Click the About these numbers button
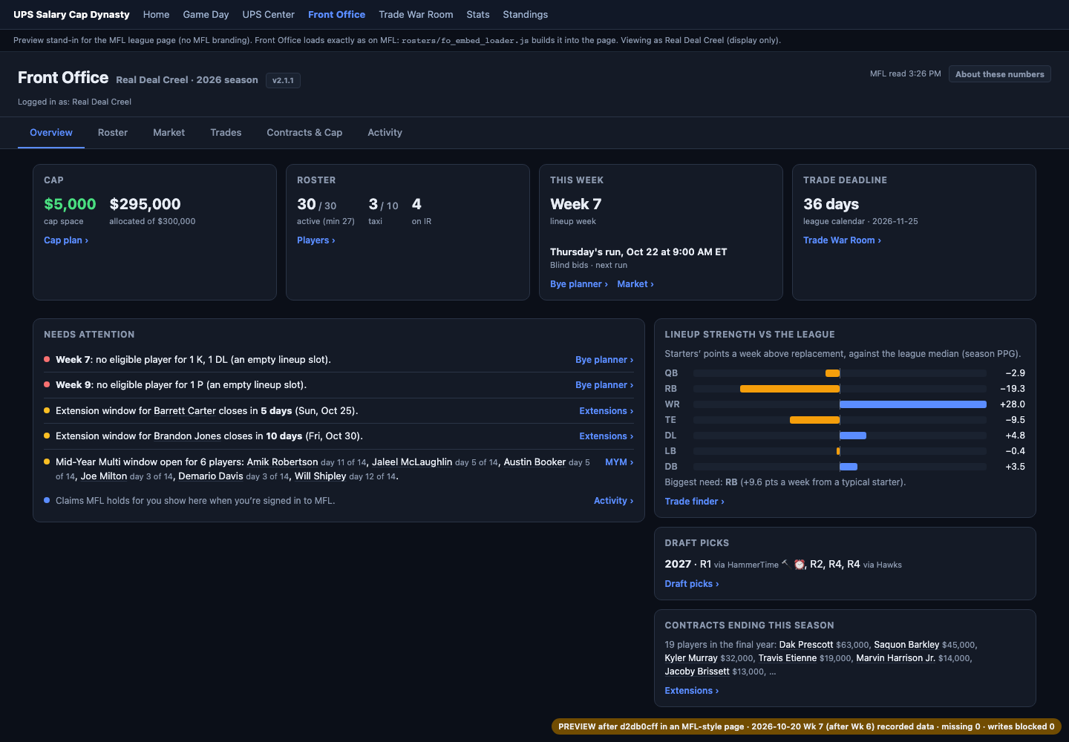The height and width of the screenshot is (742, 1069). click(x=999, y=74)
